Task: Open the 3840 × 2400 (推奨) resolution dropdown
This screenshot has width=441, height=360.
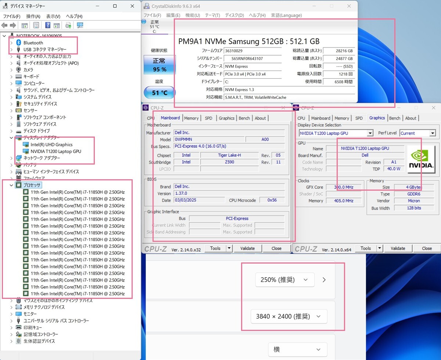Action: coord(289,316)
